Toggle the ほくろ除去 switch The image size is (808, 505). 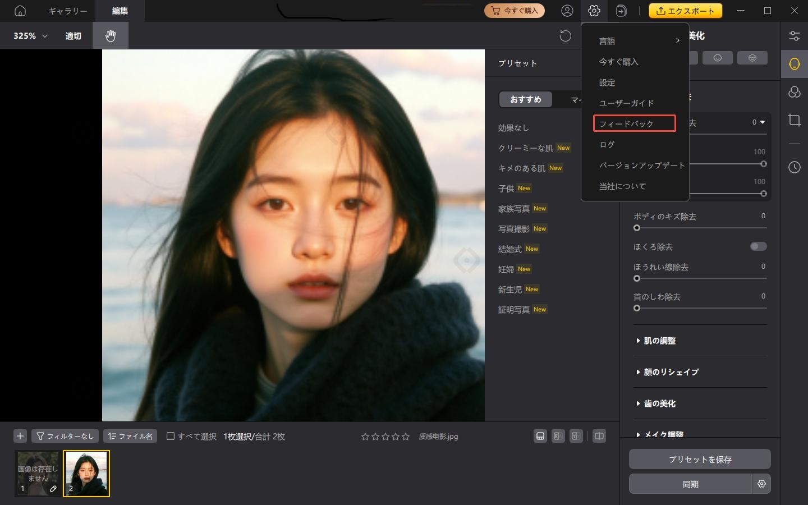tap(758, 246)
